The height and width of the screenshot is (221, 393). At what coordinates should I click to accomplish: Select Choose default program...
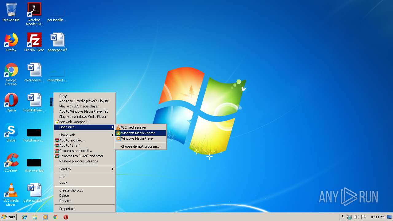[x=141, y=146]
